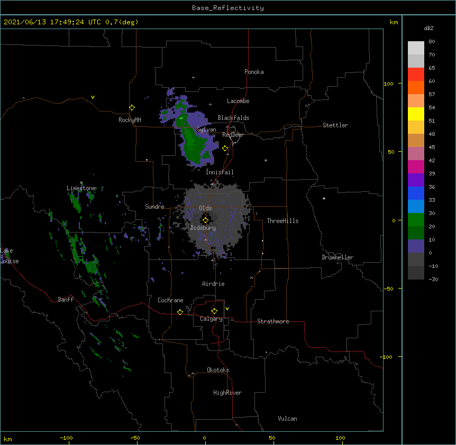
Task: Click the RockyMH label
Action: [130, 120]
